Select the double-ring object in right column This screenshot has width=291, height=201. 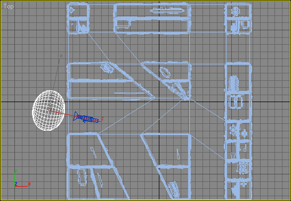coord(236,102)
